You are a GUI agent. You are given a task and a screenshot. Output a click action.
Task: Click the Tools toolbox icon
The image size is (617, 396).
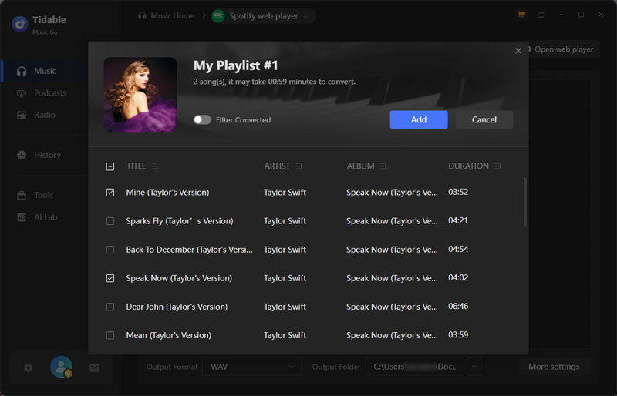click(x=22, y=195)
